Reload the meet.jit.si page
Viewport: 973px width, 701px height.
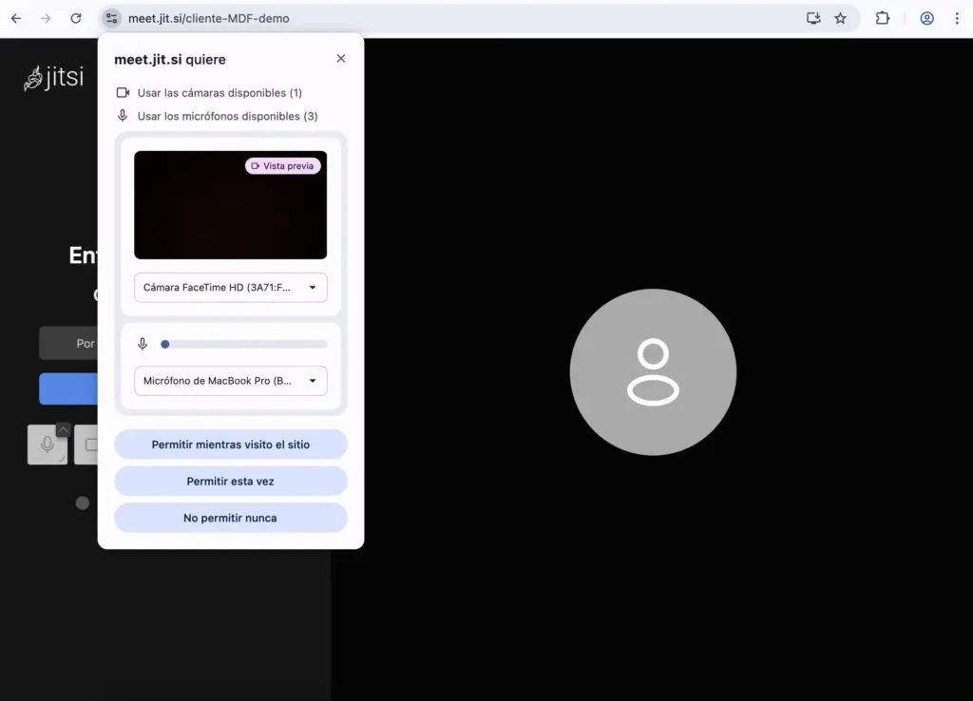76,19
